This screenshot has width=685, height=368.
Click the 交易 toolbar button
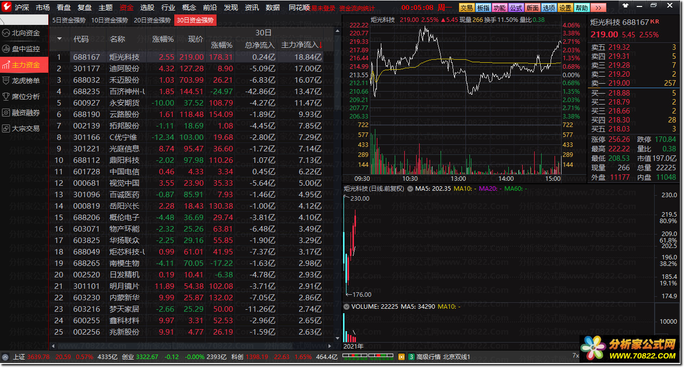point(466,7)
